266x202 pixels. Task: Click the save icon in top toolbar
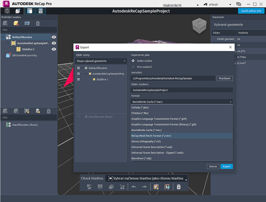click(7, 11)
